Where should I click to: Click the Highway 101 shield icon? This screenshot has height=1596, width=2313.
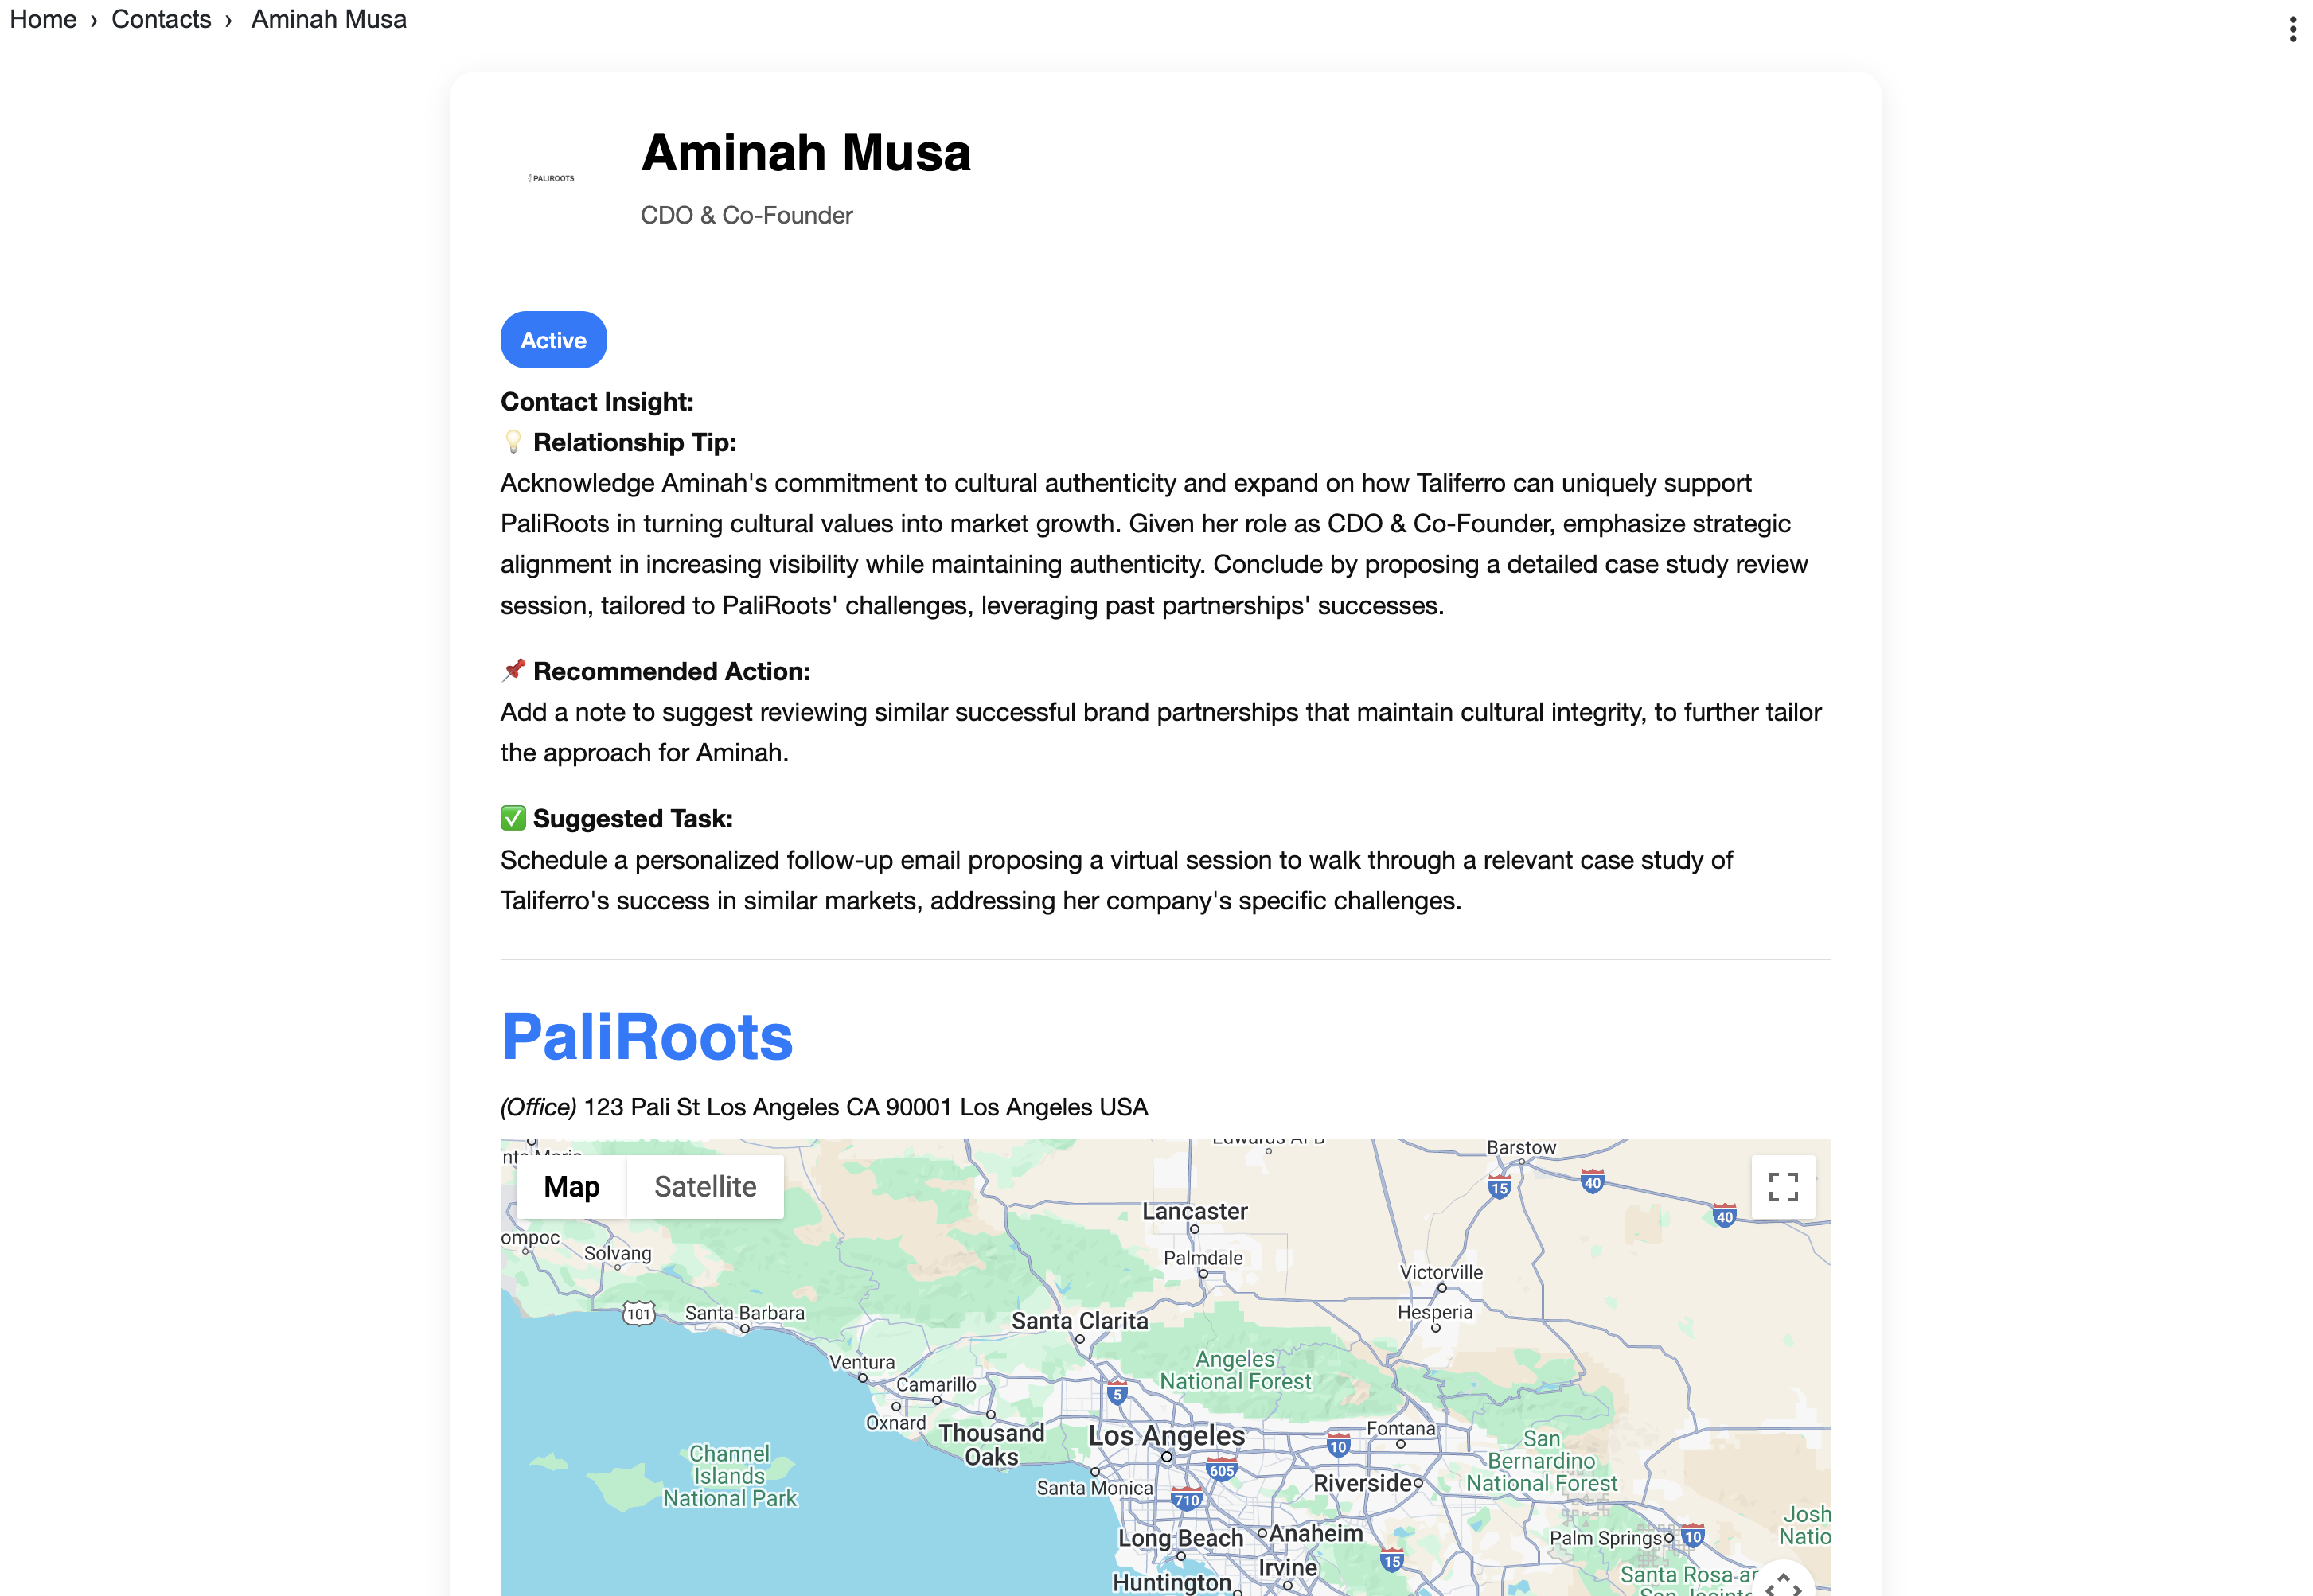[639, 1313]
